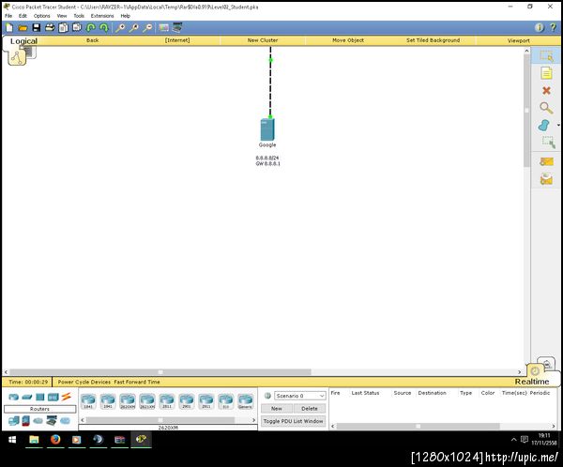563x467 pixels.
Task: Click the Print icon in toolbar
Action: (50, 27)
